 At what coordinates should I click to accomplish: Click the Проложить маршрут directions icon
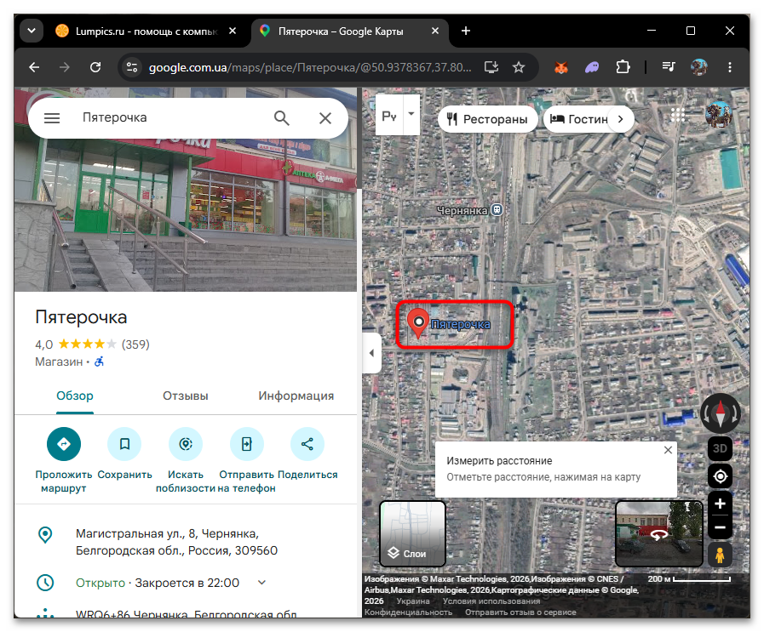click(x=64, y=444)
